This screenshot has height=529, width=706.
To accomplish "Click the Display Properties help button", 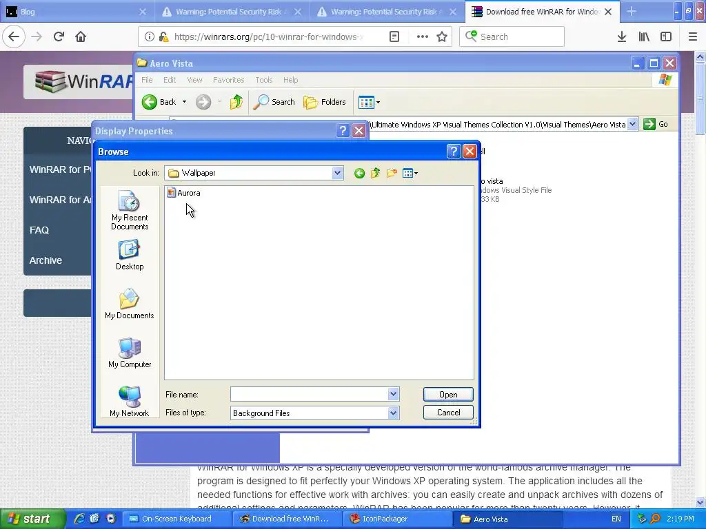I will click(343, 131).
